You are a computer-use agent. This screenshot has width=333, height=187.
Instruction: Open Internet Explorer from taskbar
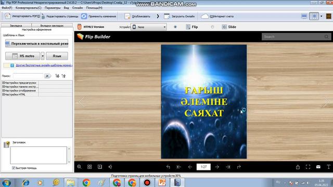click(25, 182)
